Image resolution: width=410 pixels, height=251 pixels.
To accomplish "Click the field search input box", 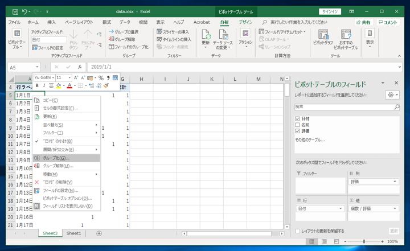I will [x=345, y=106].
